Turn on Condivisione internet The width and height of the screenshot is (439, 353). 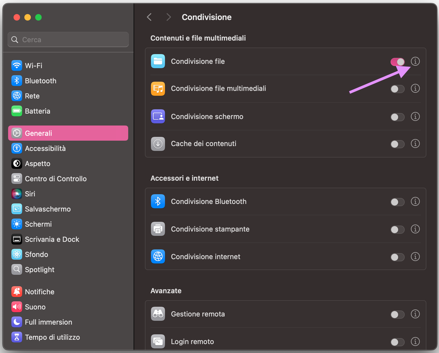pyautogui.click(x=397, y=257)
